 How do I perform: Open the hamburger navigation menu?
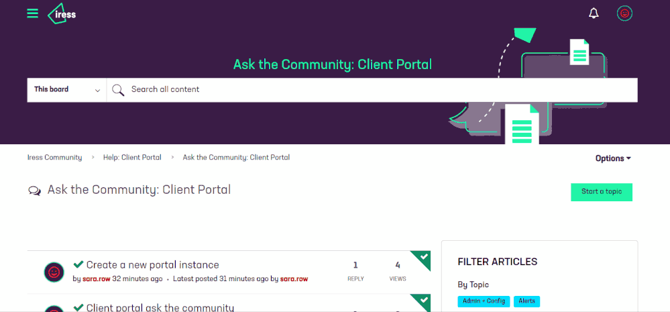32,13
